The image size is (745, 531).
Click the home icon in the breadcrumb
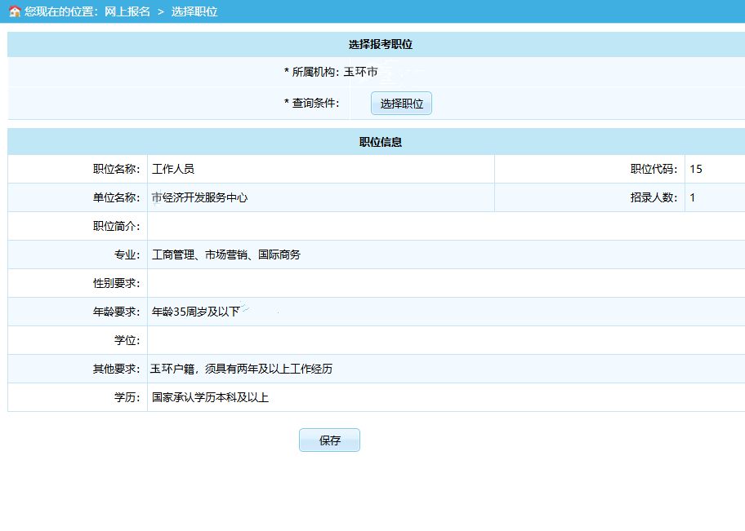pos(14,12)
